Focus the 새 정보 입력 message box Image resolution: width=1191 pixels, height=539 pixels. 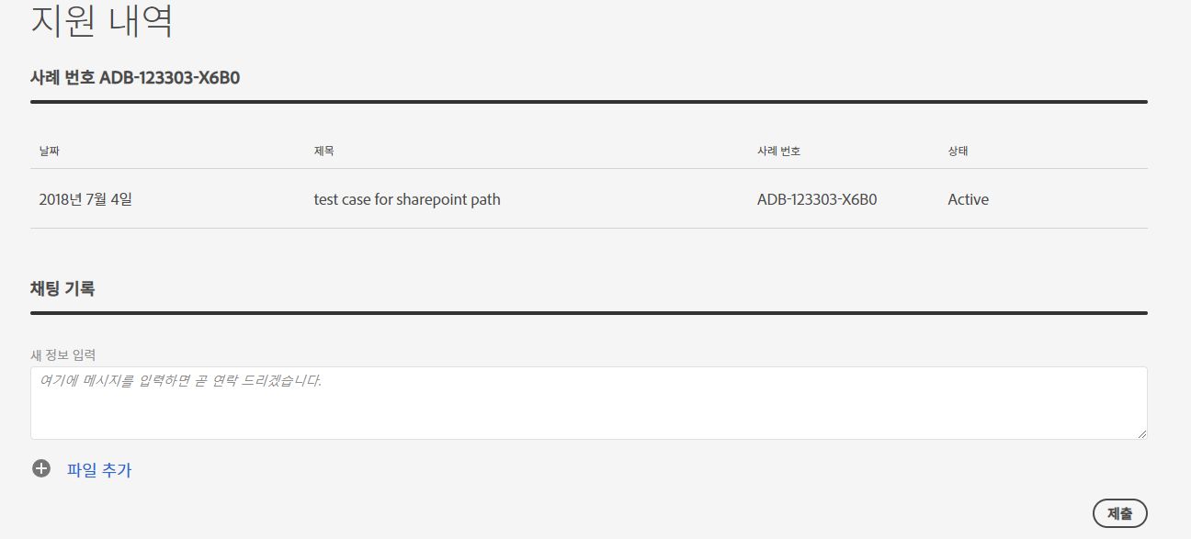(x=589, y=403)
